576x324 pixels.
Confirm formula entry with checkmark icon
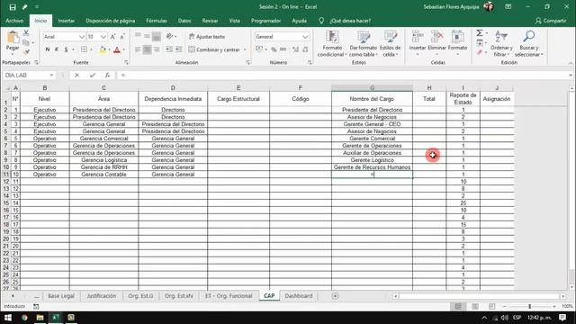point(92,76)
